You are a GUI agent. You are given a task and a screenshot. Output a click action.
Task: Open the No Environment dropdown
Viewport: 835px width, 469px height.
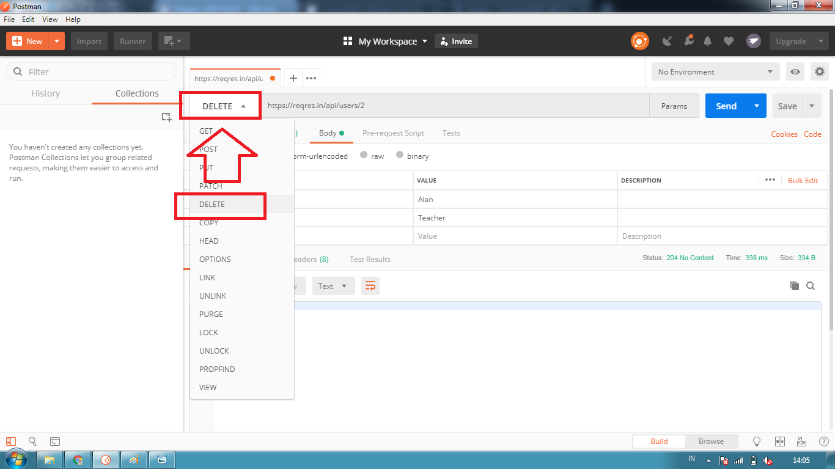point(714,71)
